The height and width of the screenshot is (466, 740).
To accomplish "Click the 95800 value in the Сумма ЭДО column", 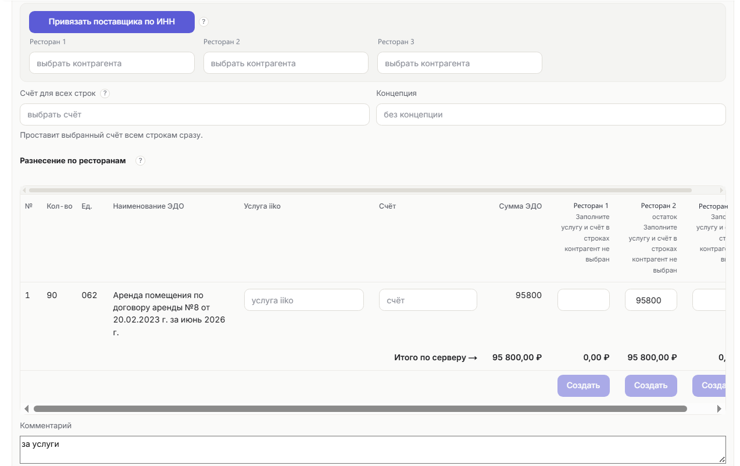I will point(528,295).
